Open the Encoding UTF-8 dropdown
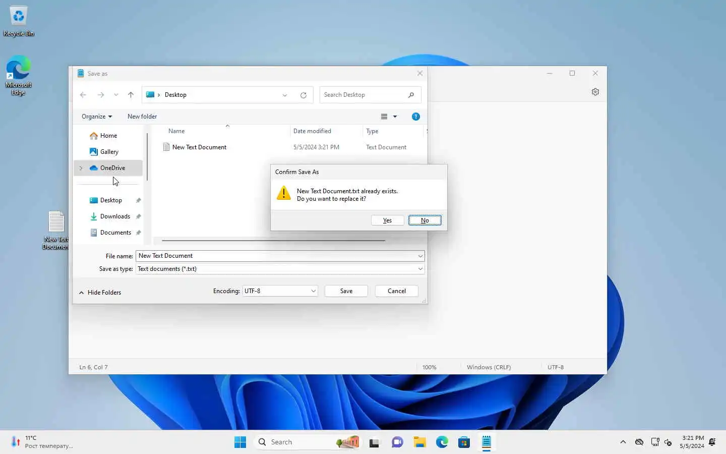This screenshot has height=454, width=726. tap(280, 291)
